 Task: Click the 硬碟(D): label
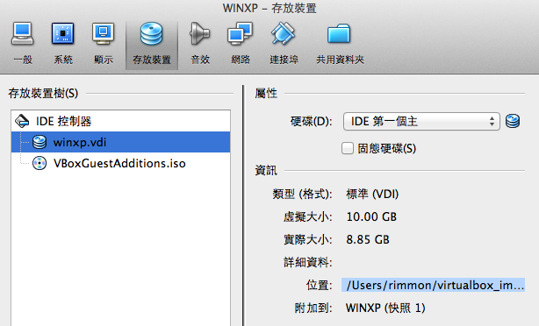click(x=311, y=121)
